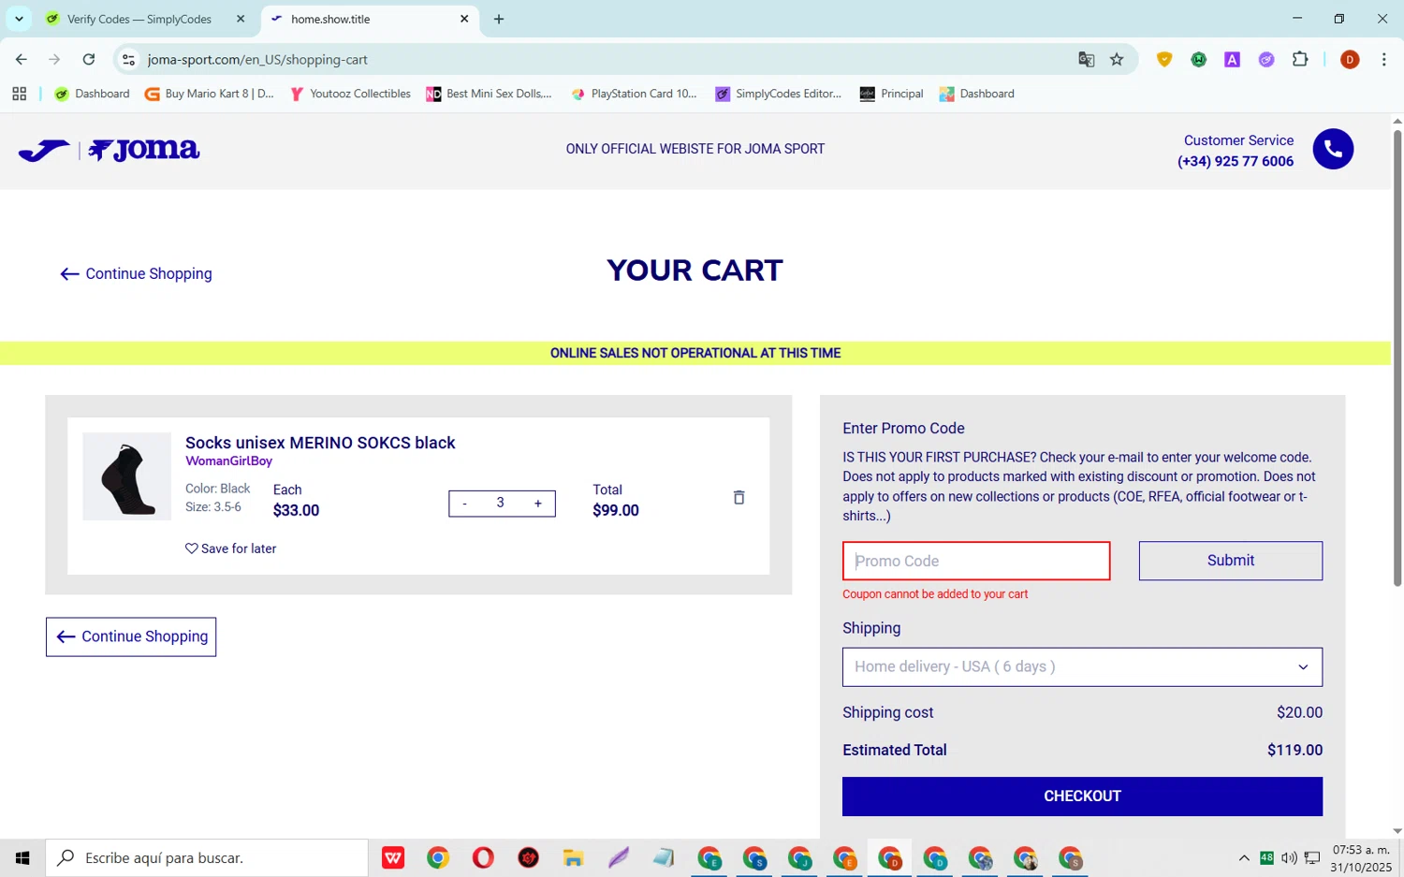1404x877 pixels.
Task: Open PlayStation Card 10 bookmark
Action: click(x=635, y=94)
